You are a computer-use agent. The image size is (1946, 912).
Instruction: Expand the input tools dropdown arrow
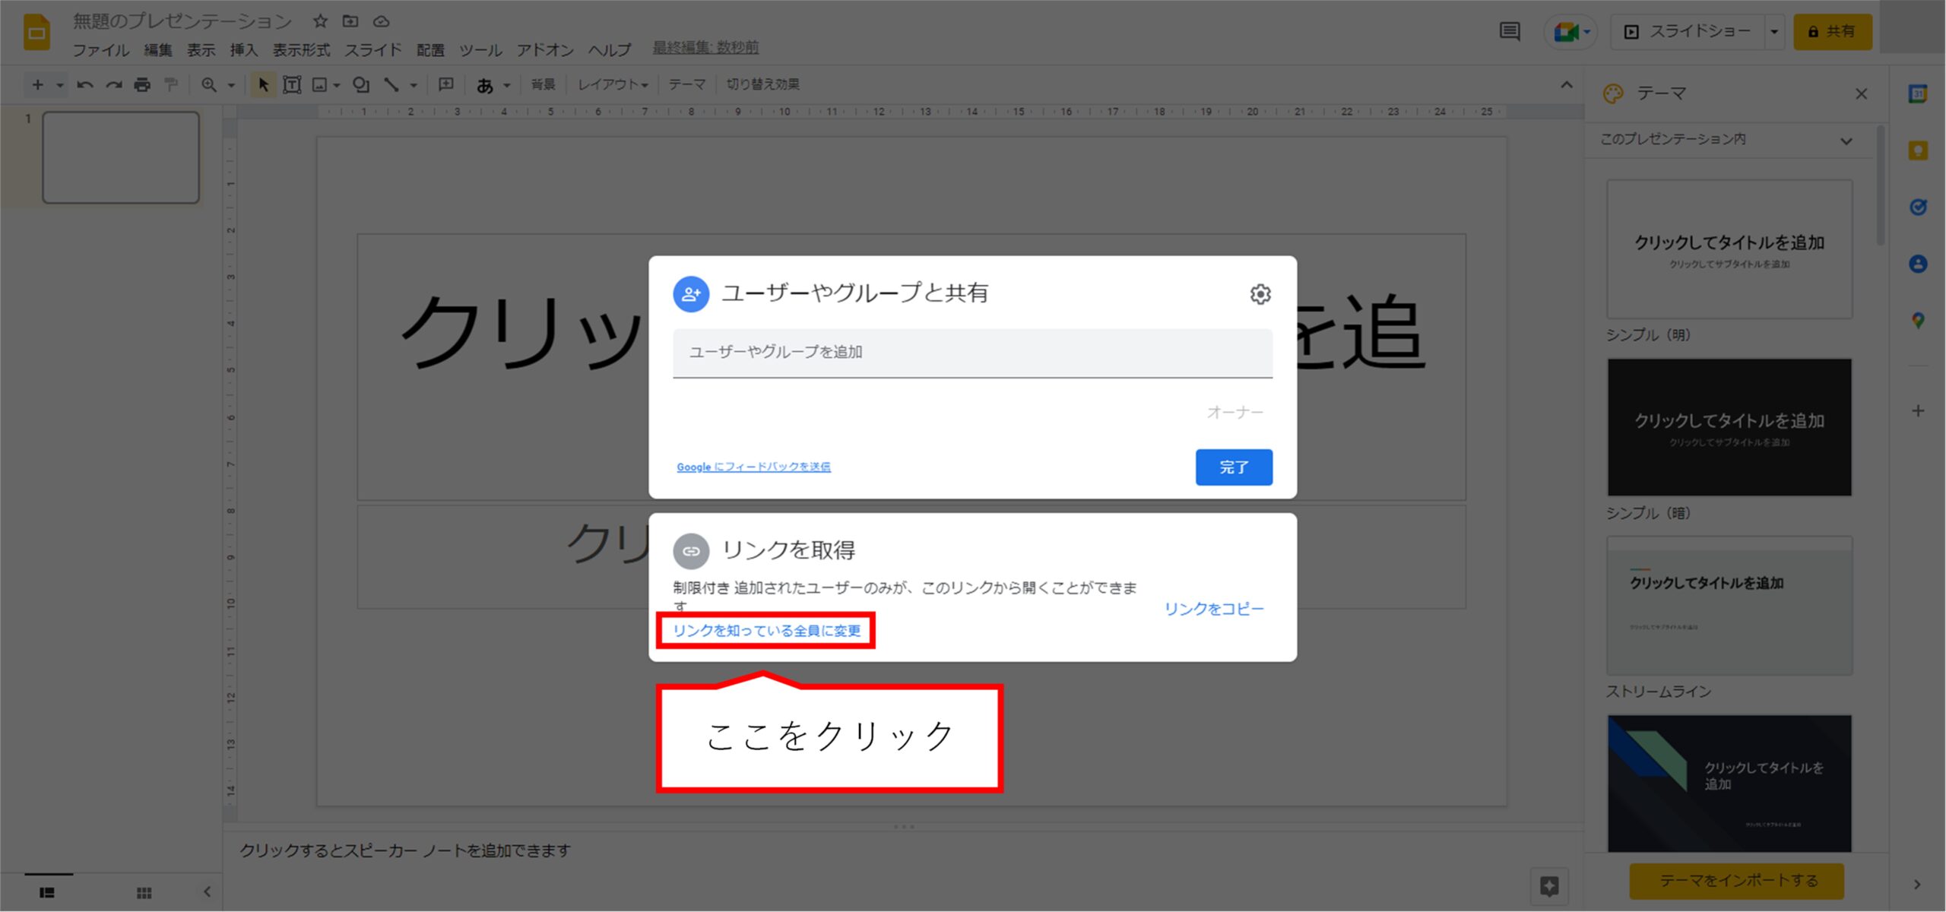coord(506,85)
